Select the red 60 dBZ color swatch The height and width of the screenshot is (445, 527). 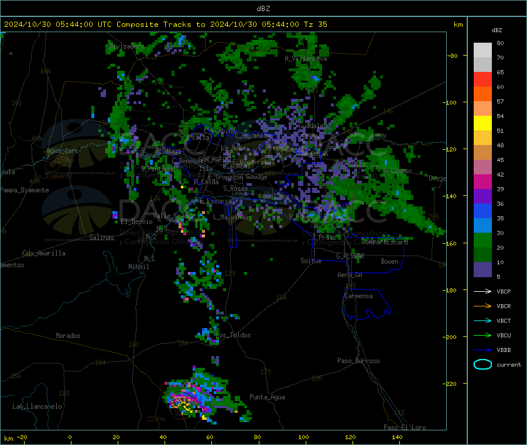click(x=482, y=79)
